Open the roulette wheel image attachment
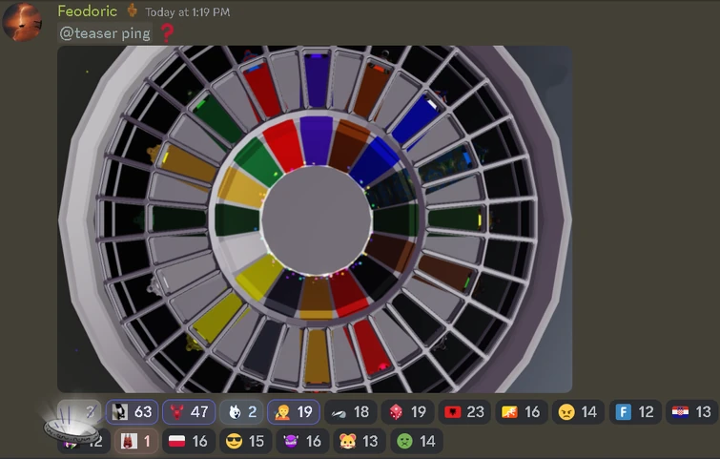Screen dimensions: 720x459 [x=315, y=219]
